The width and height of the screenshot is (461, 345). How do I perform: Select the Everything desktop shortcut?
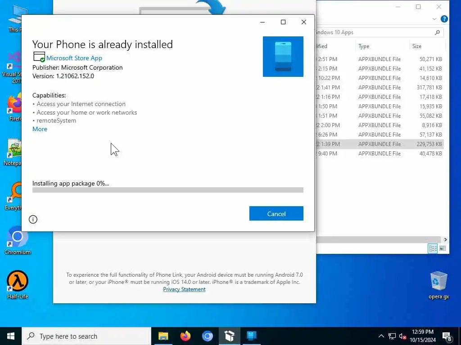[x=13, y=196]
